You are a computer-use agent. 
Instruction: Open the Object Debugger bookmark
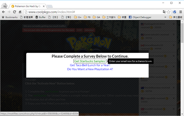tap(140, 17)
